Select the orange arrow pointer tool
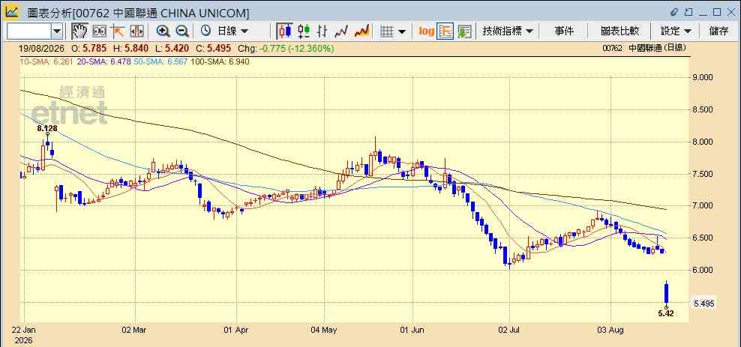This screenshot has width=741, height=347. point(117,31)
